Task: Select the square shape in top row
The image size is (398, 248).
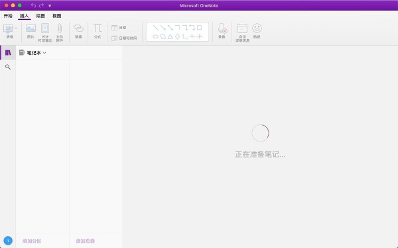Action: point(200,27)
